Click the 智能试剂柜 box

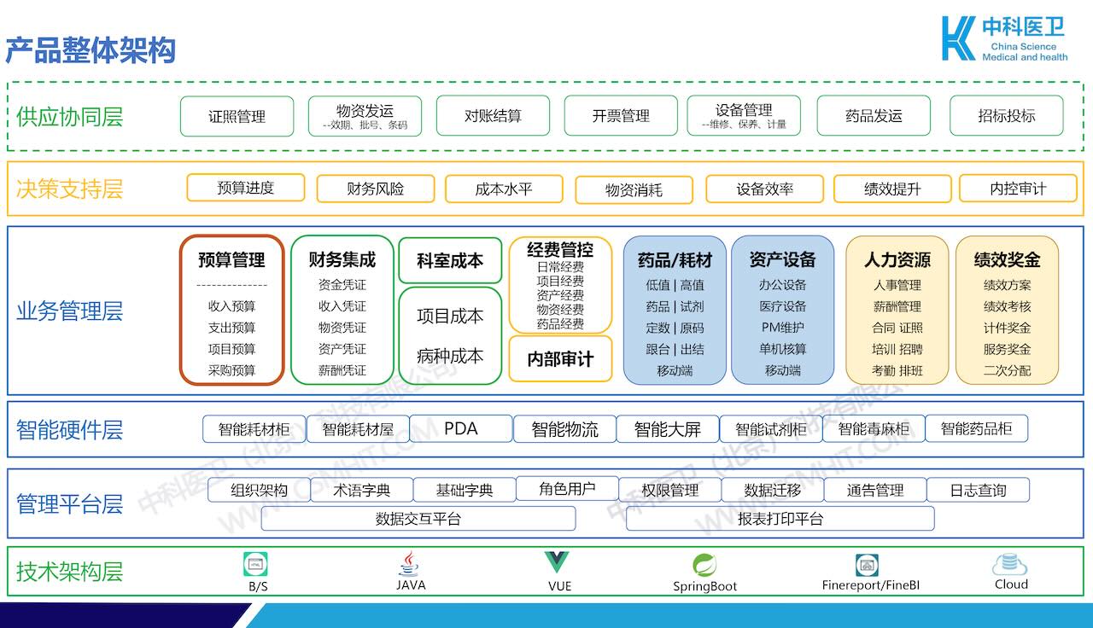pyautogui.click(x=771, y=429)
